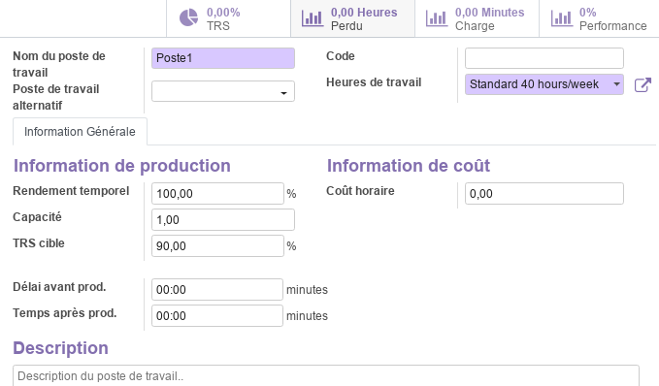Open the 0,00 Heures Perdu statistics
Image resolution: width=659 pixels, height=386 pixels.
point(352,18)
